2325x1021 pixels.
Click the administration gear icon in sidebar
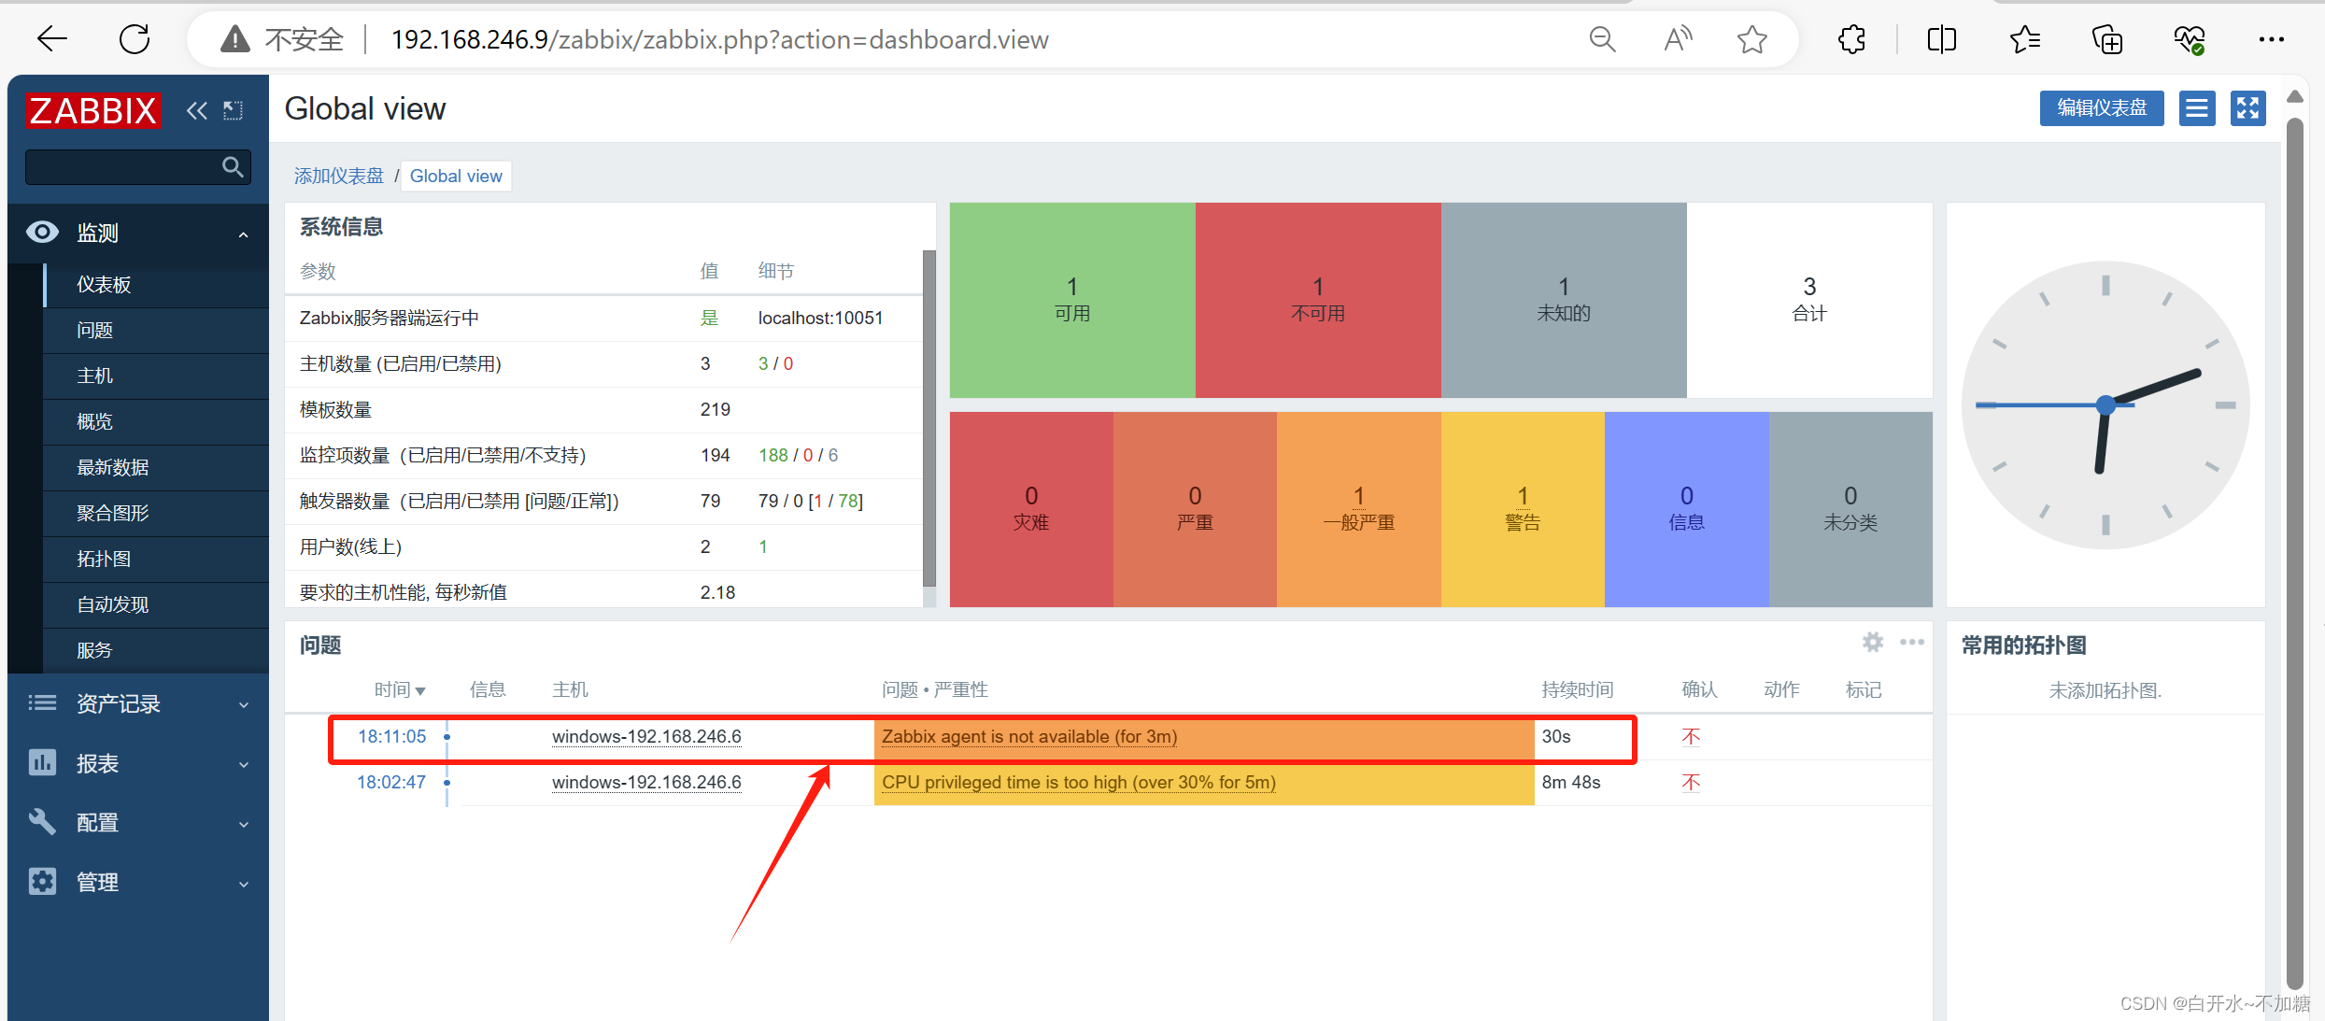coord(42,882)
